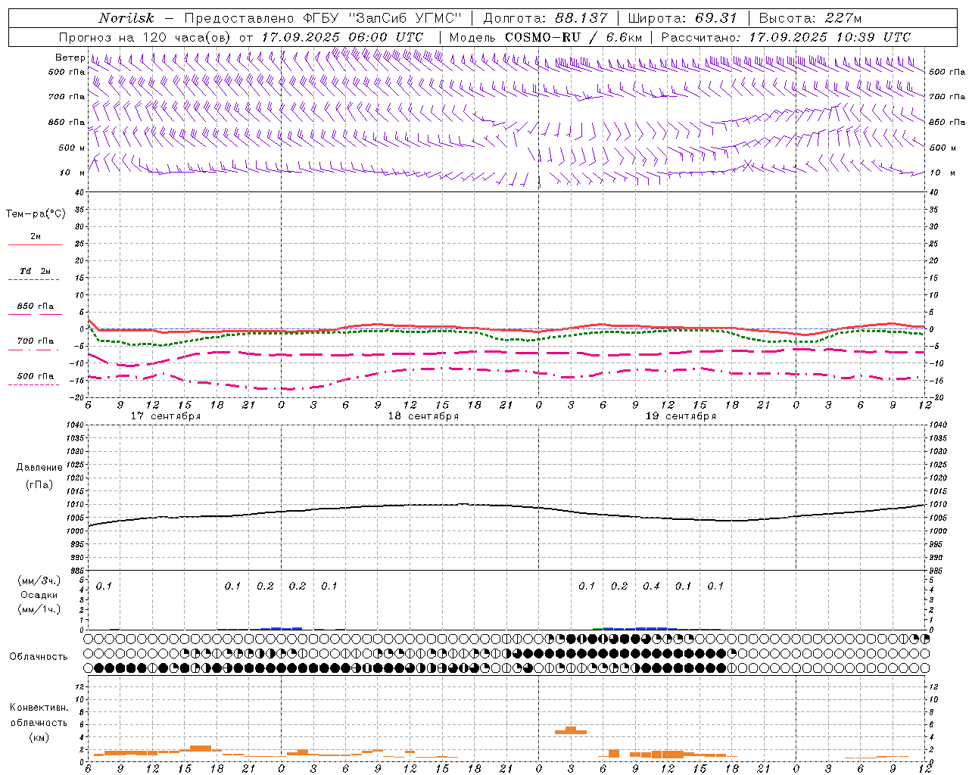The height and width of the screenshot is (775, 969).
Task: Select the "Конвективн." convective cloud label
Action: click(39, 708)
